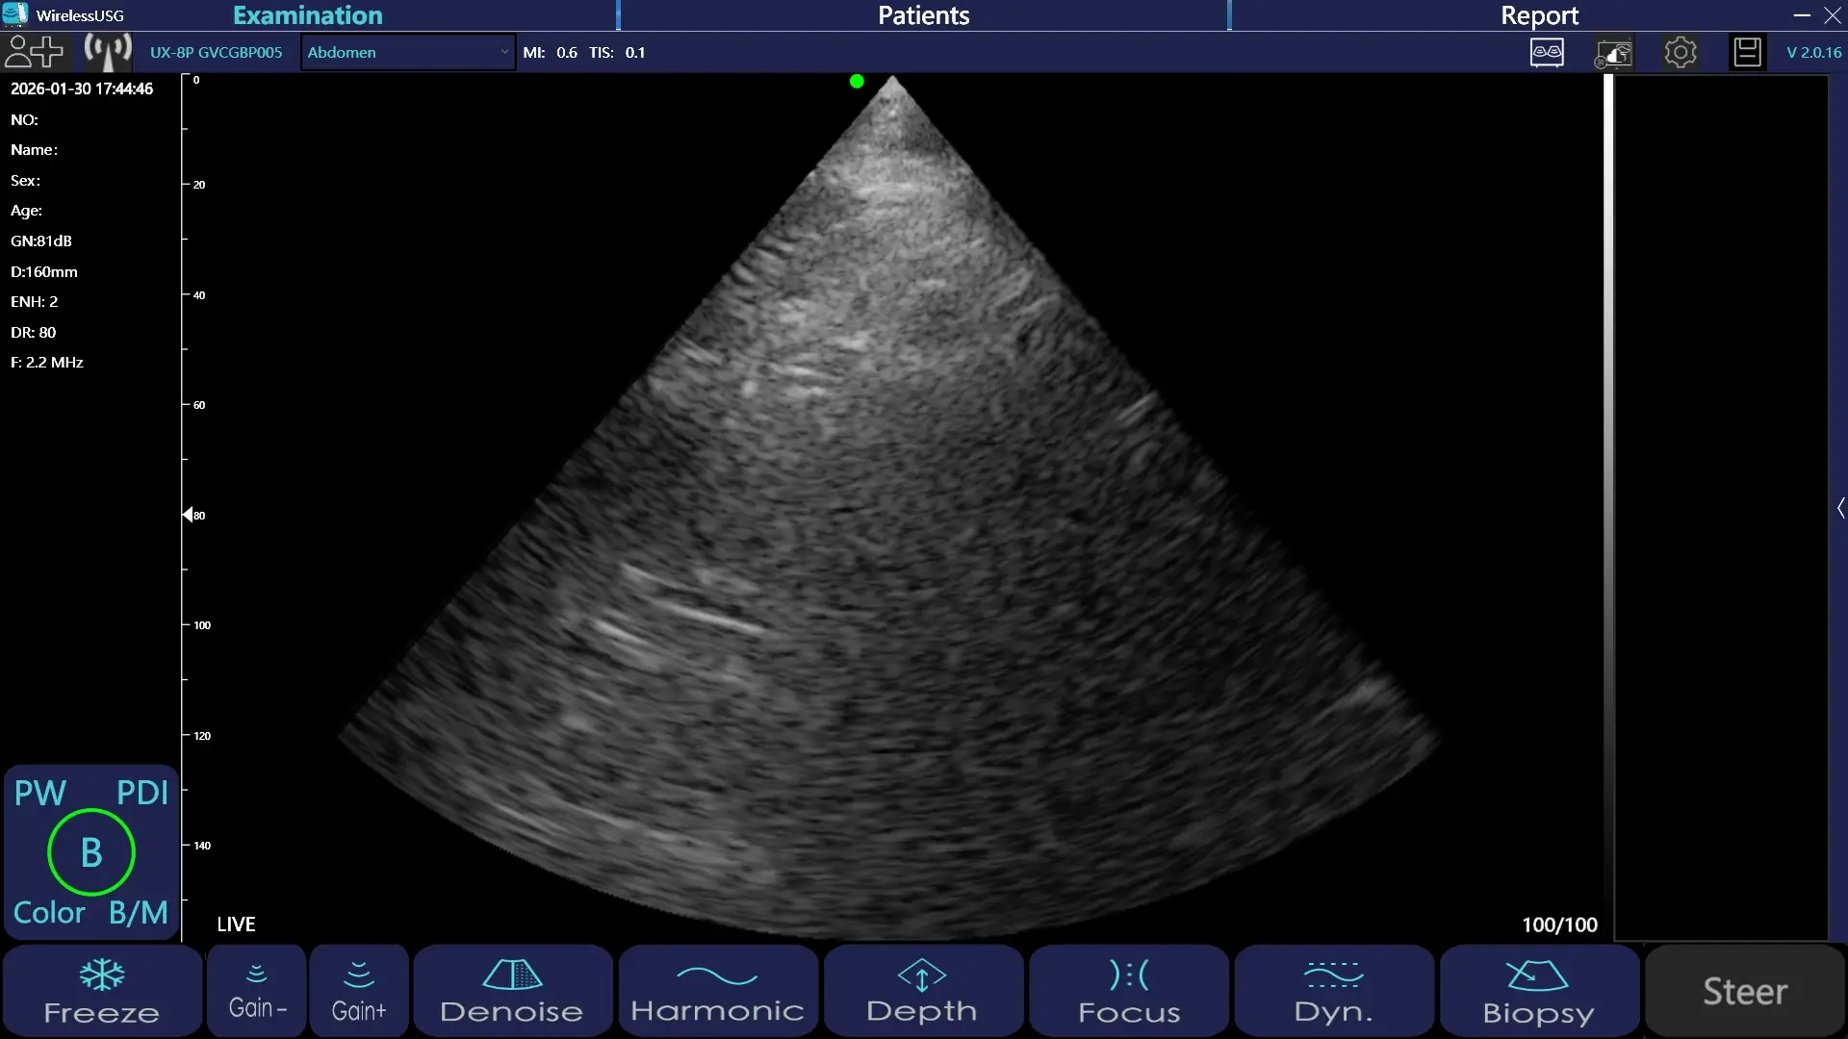Expand the right side panel chevron
This screenshot has height=1039, width=1848.
click(1840, 508)
